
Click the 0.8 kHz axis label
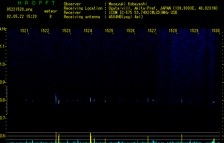3,100
